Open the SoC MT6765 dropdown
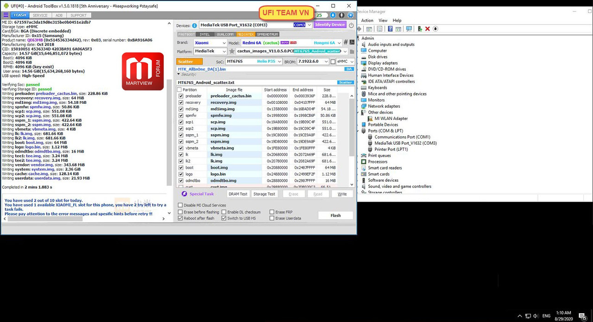The width and height of the screenshot is (593, 322). 279,61
